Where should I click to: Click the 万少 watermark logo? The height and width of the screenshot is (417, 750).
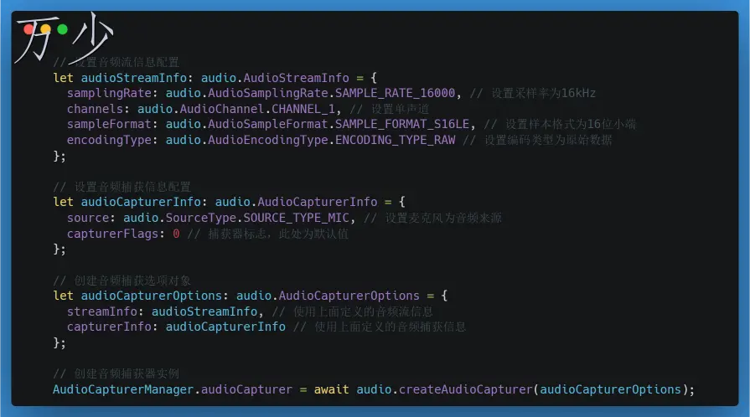point(63,40)
